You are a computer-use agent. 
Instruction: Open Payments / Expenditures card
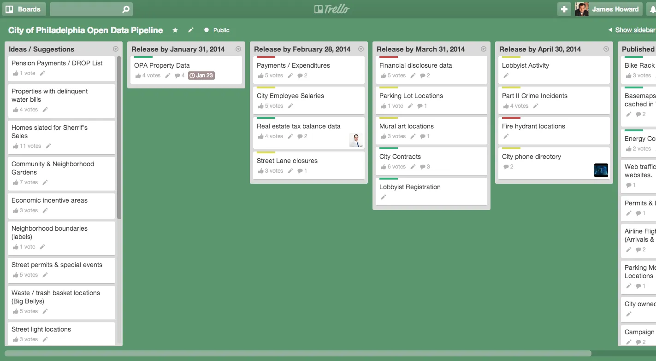point(309,70)
